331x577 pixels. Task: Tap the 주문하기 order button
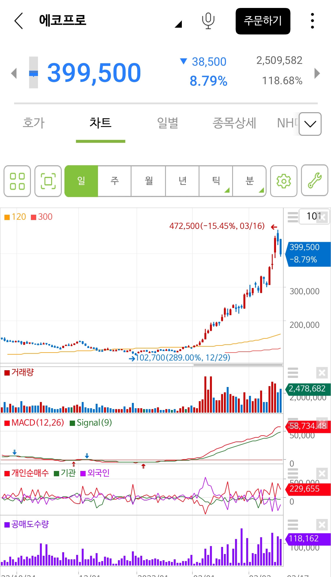(x=263, y=21)
